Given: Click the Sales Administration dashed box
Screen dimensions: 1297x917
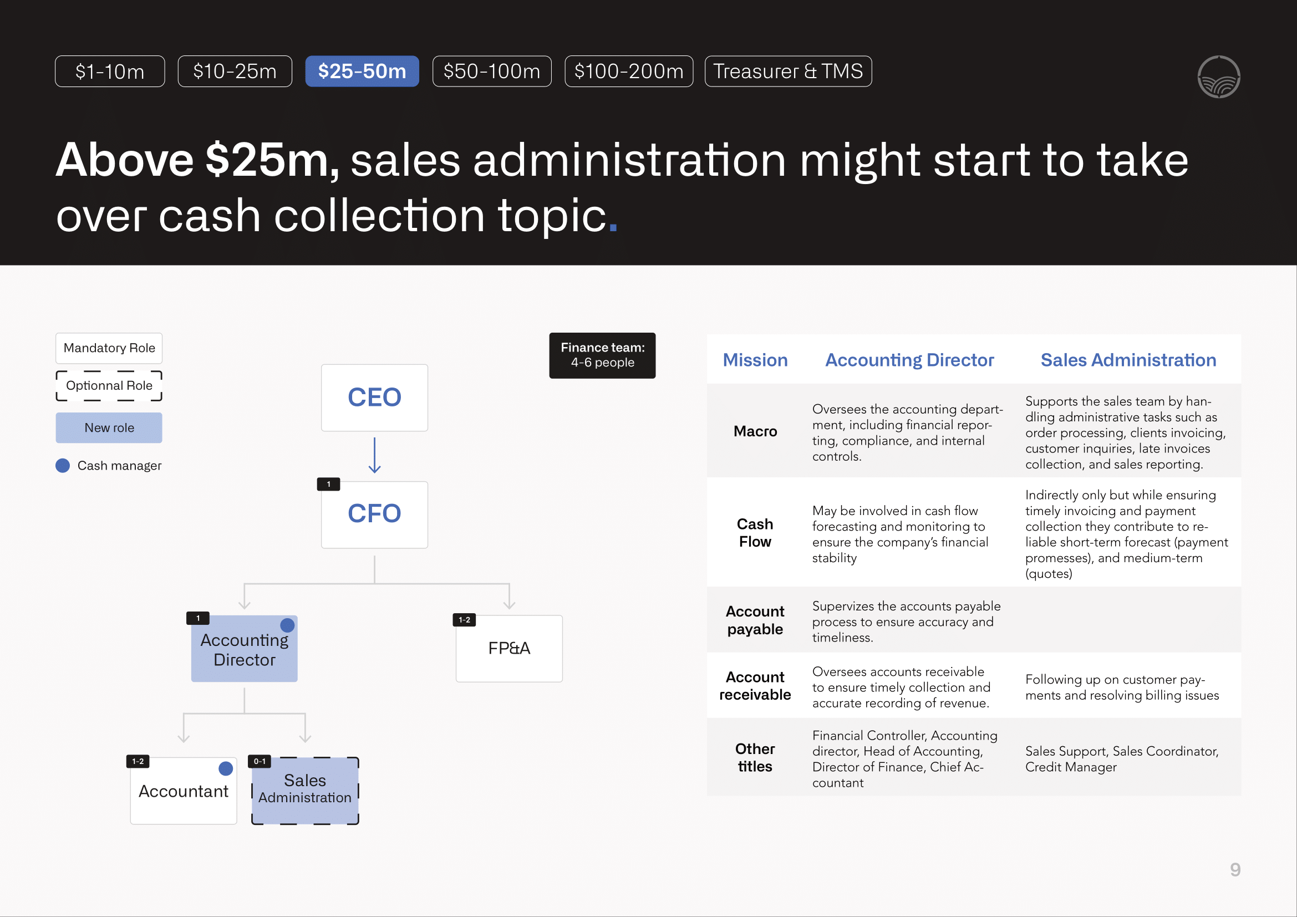Looking at the screenshot, I should [x=304, y=789].
